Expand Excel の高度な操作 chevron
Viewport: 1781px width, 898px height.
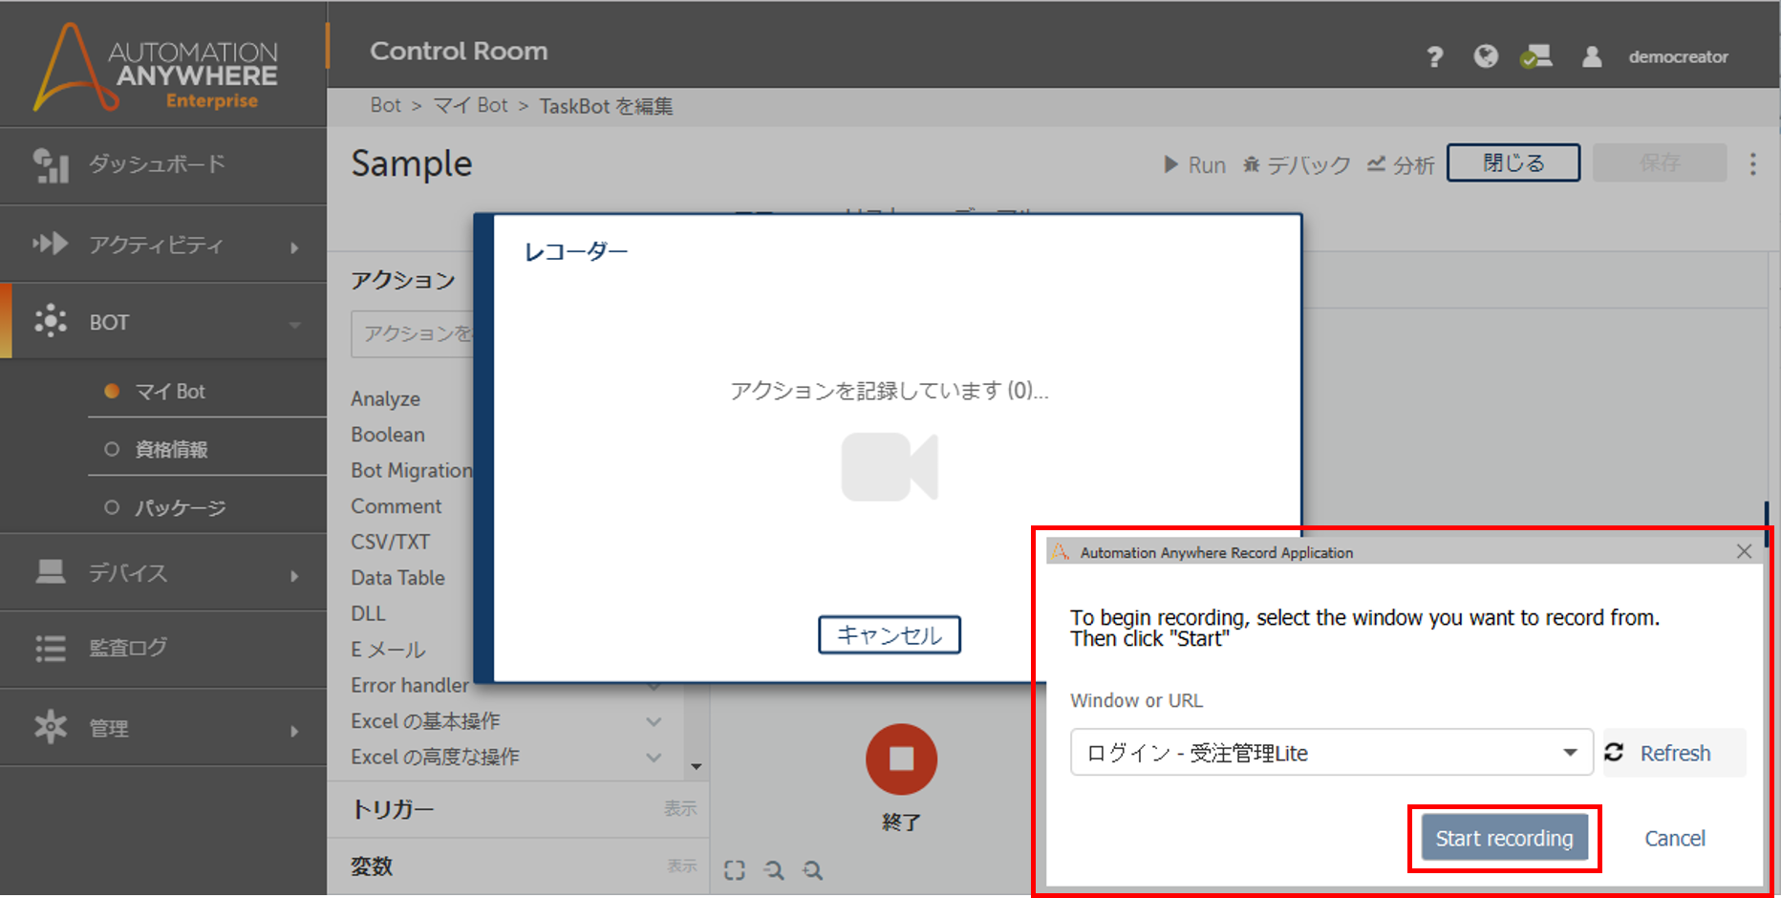(654, 757)
